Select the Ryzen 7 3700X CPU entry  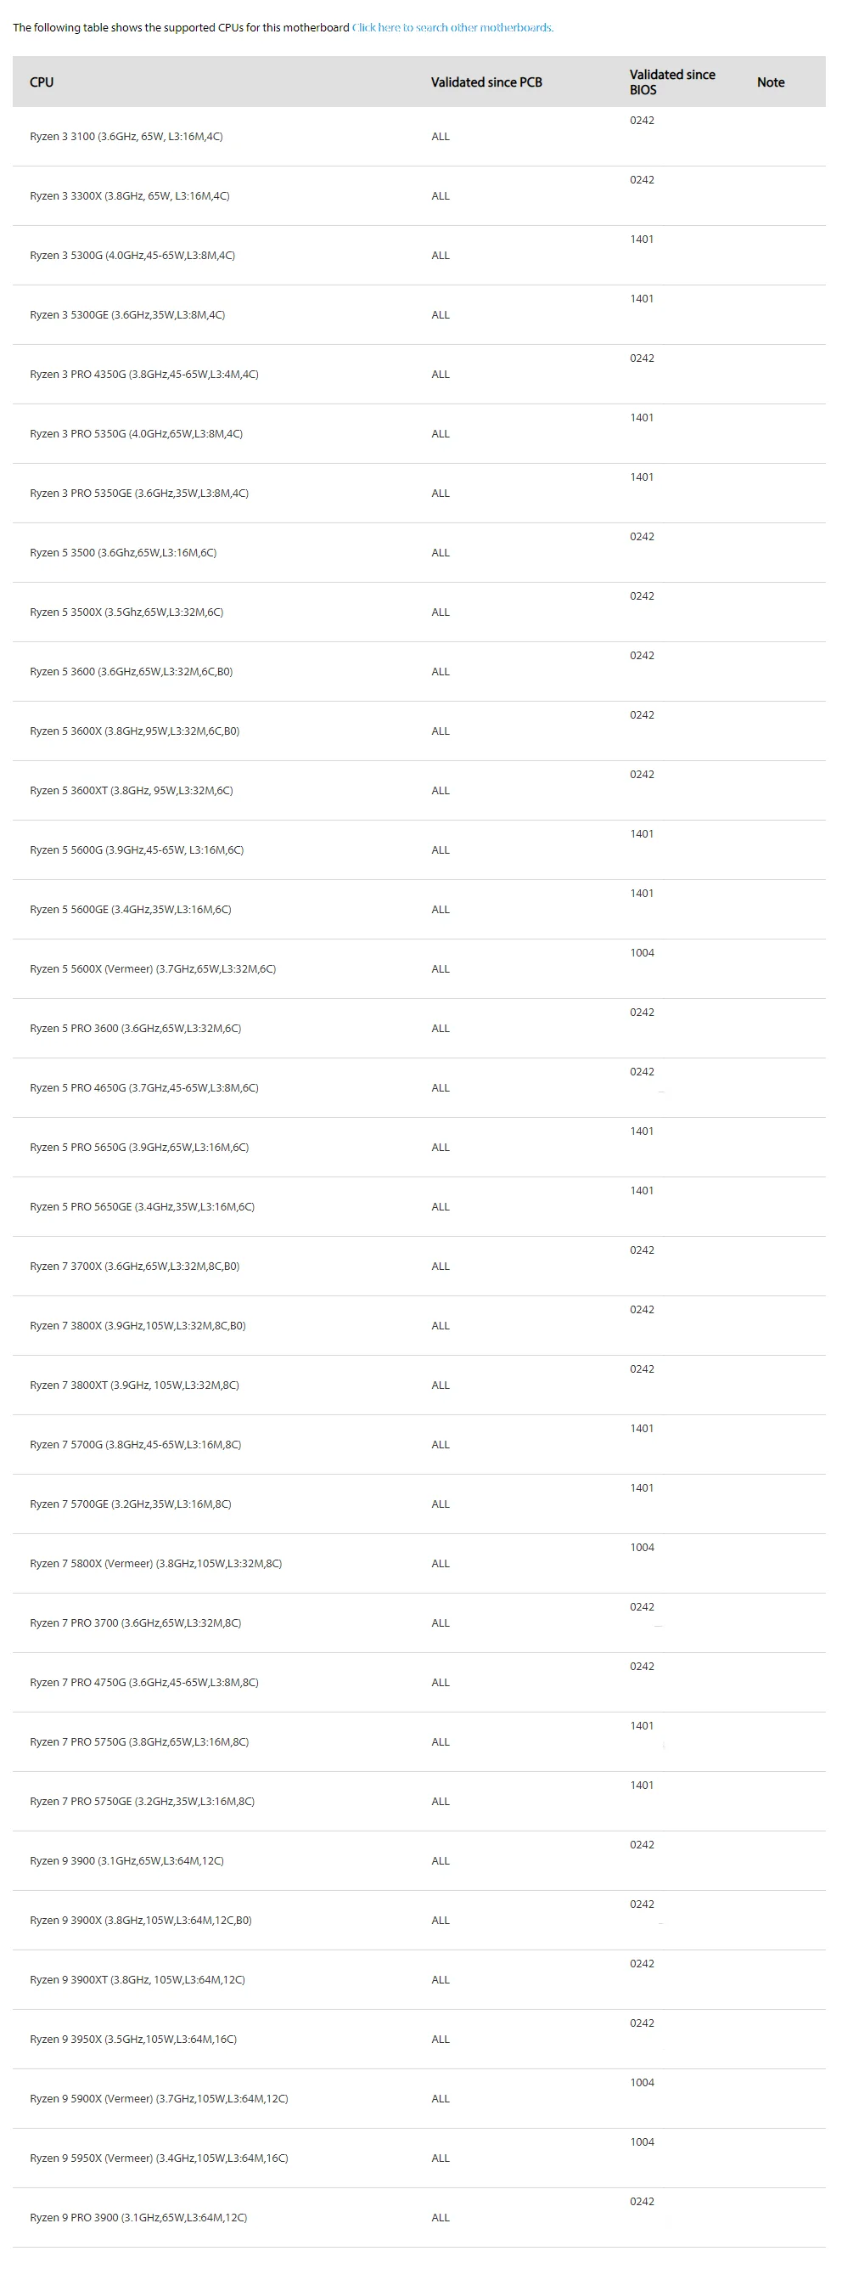(134, 1267)
